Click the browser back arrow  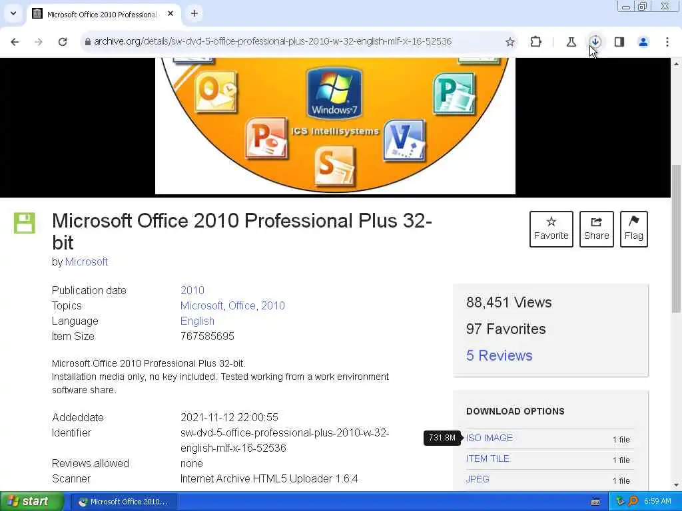15,42
